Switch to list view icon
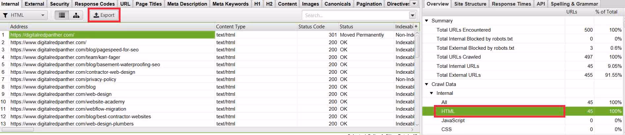The width and height of the screenshot is (625, 135). 62,15
